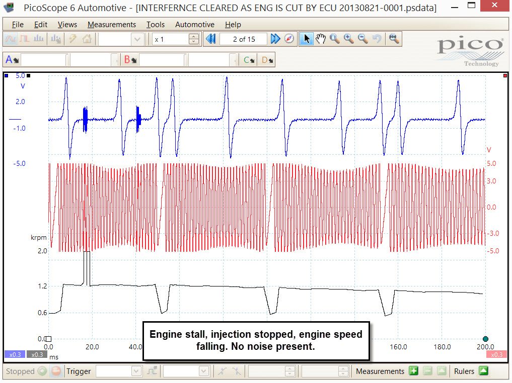Open the Channel A options button

click(12, 60)
